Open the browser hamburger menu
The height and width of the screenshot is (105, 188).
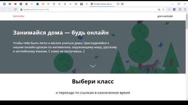[185, 9]
